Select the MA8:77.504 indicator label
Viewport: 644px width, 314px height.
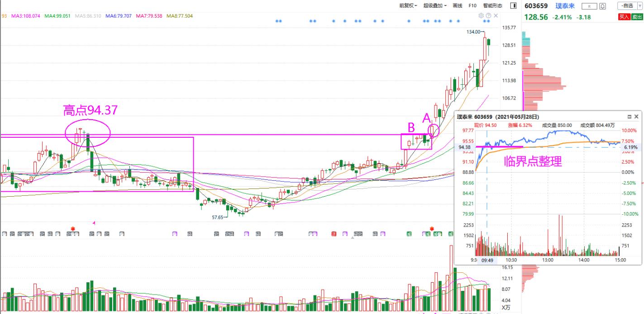click(180, 16)
